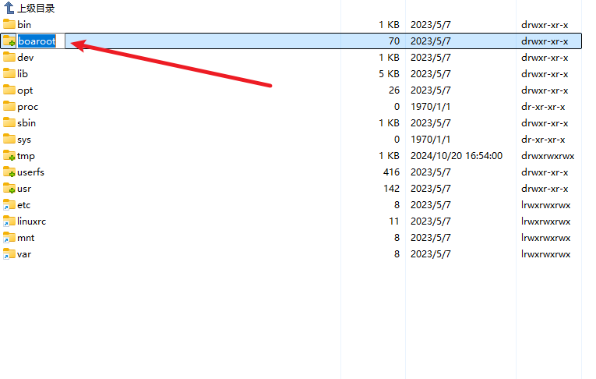Select the sys folder entry
This screenshot has height=379, width=596.
24,139
